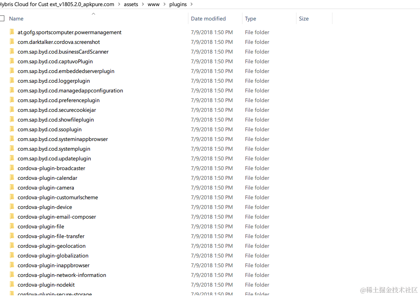Screen dimensions: 420x296
Task: Select cordova-plugin-inappbrowser folder name
Action: tap(54, 265)
